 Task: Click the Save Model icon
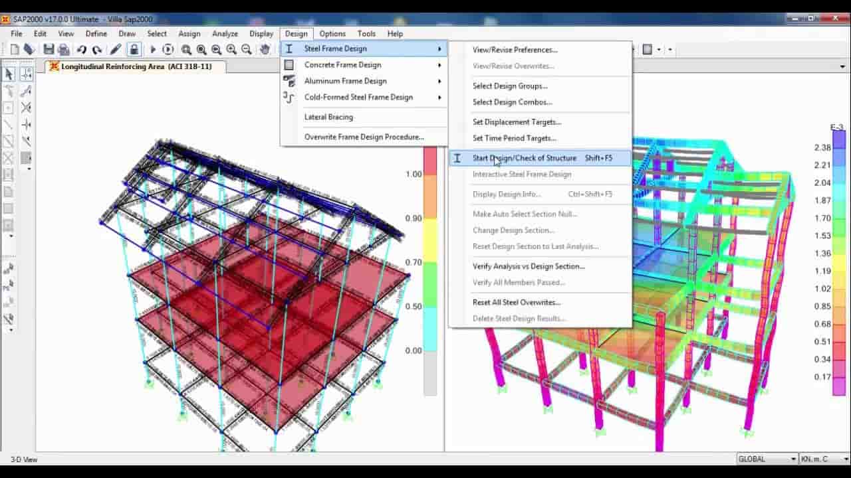point(48,48)
